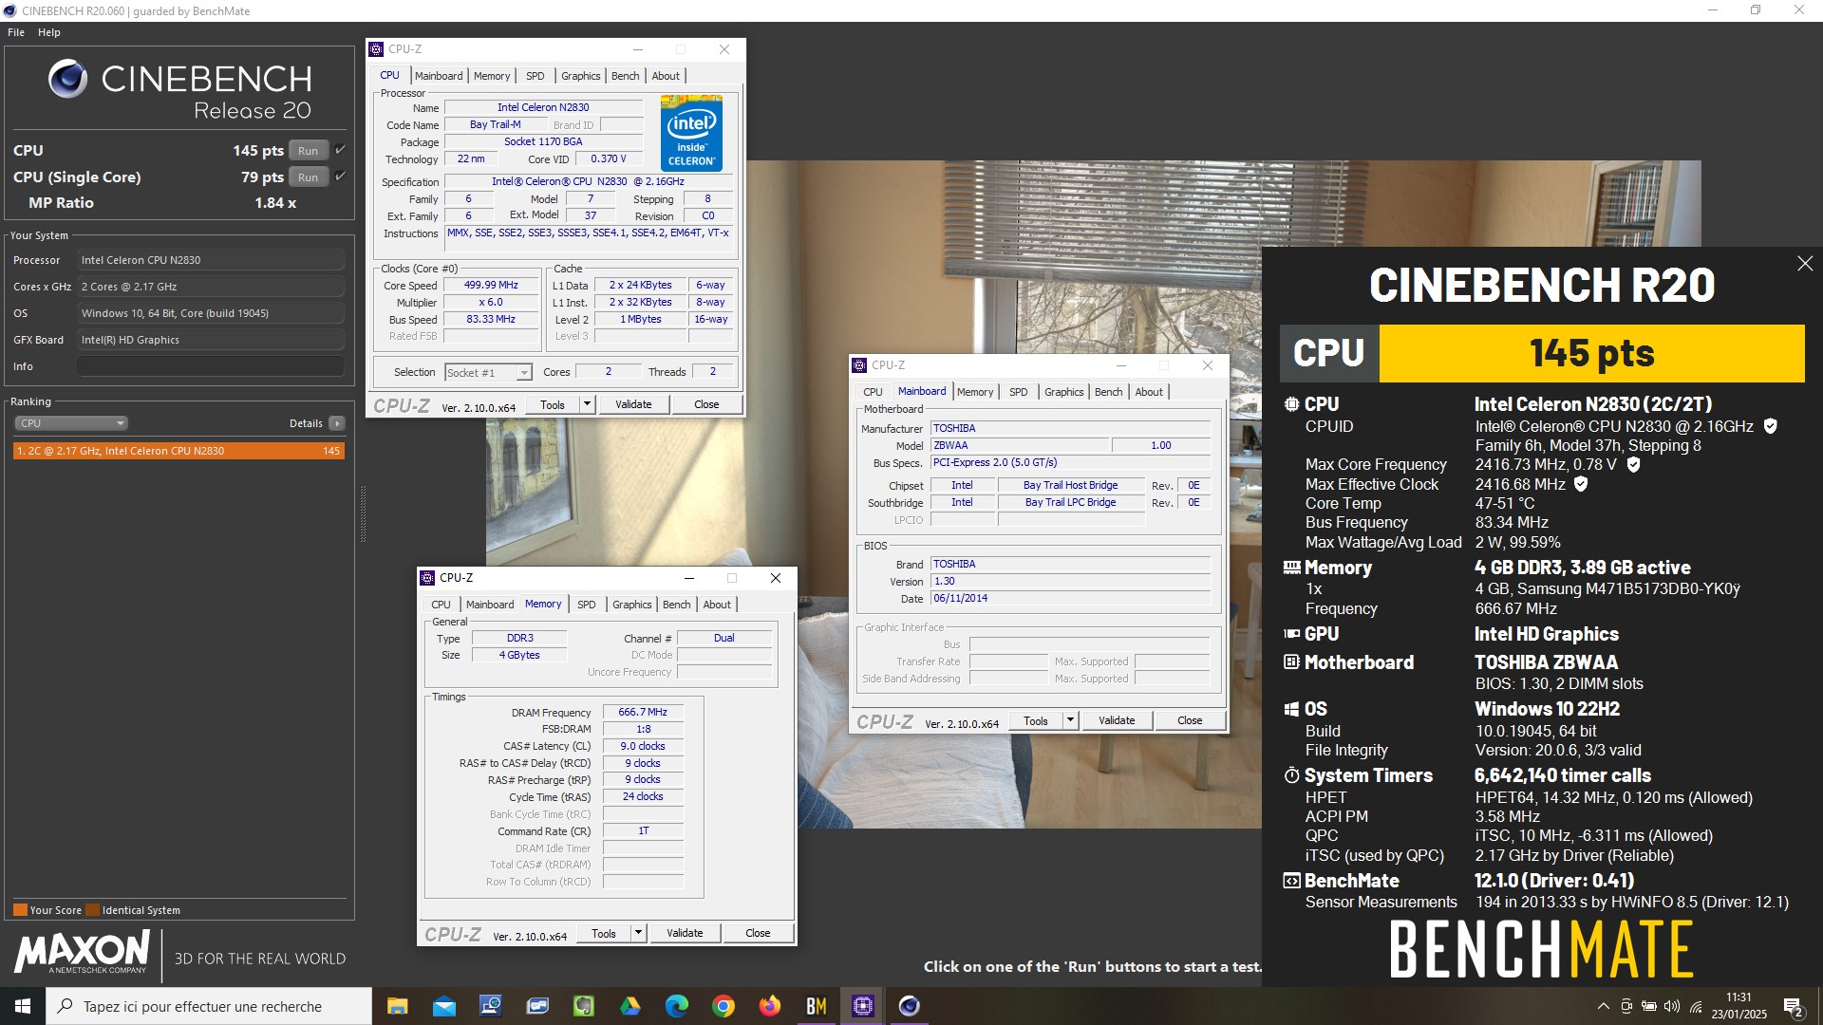Click the '499.99 MHz' Core Speed value
The width and height of the screenshot is (1823, 1025).
(491, 286)
